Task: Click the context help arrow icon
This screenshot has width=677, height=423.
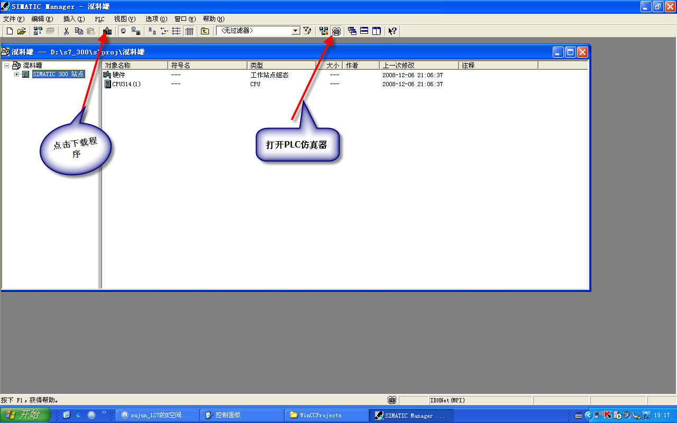Action: tap(392, 31)
